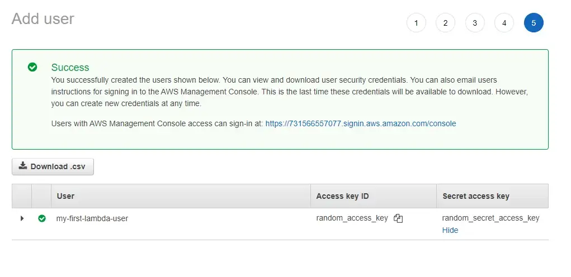Click the Add user page heading
The image size is (571, 277).
43,19
